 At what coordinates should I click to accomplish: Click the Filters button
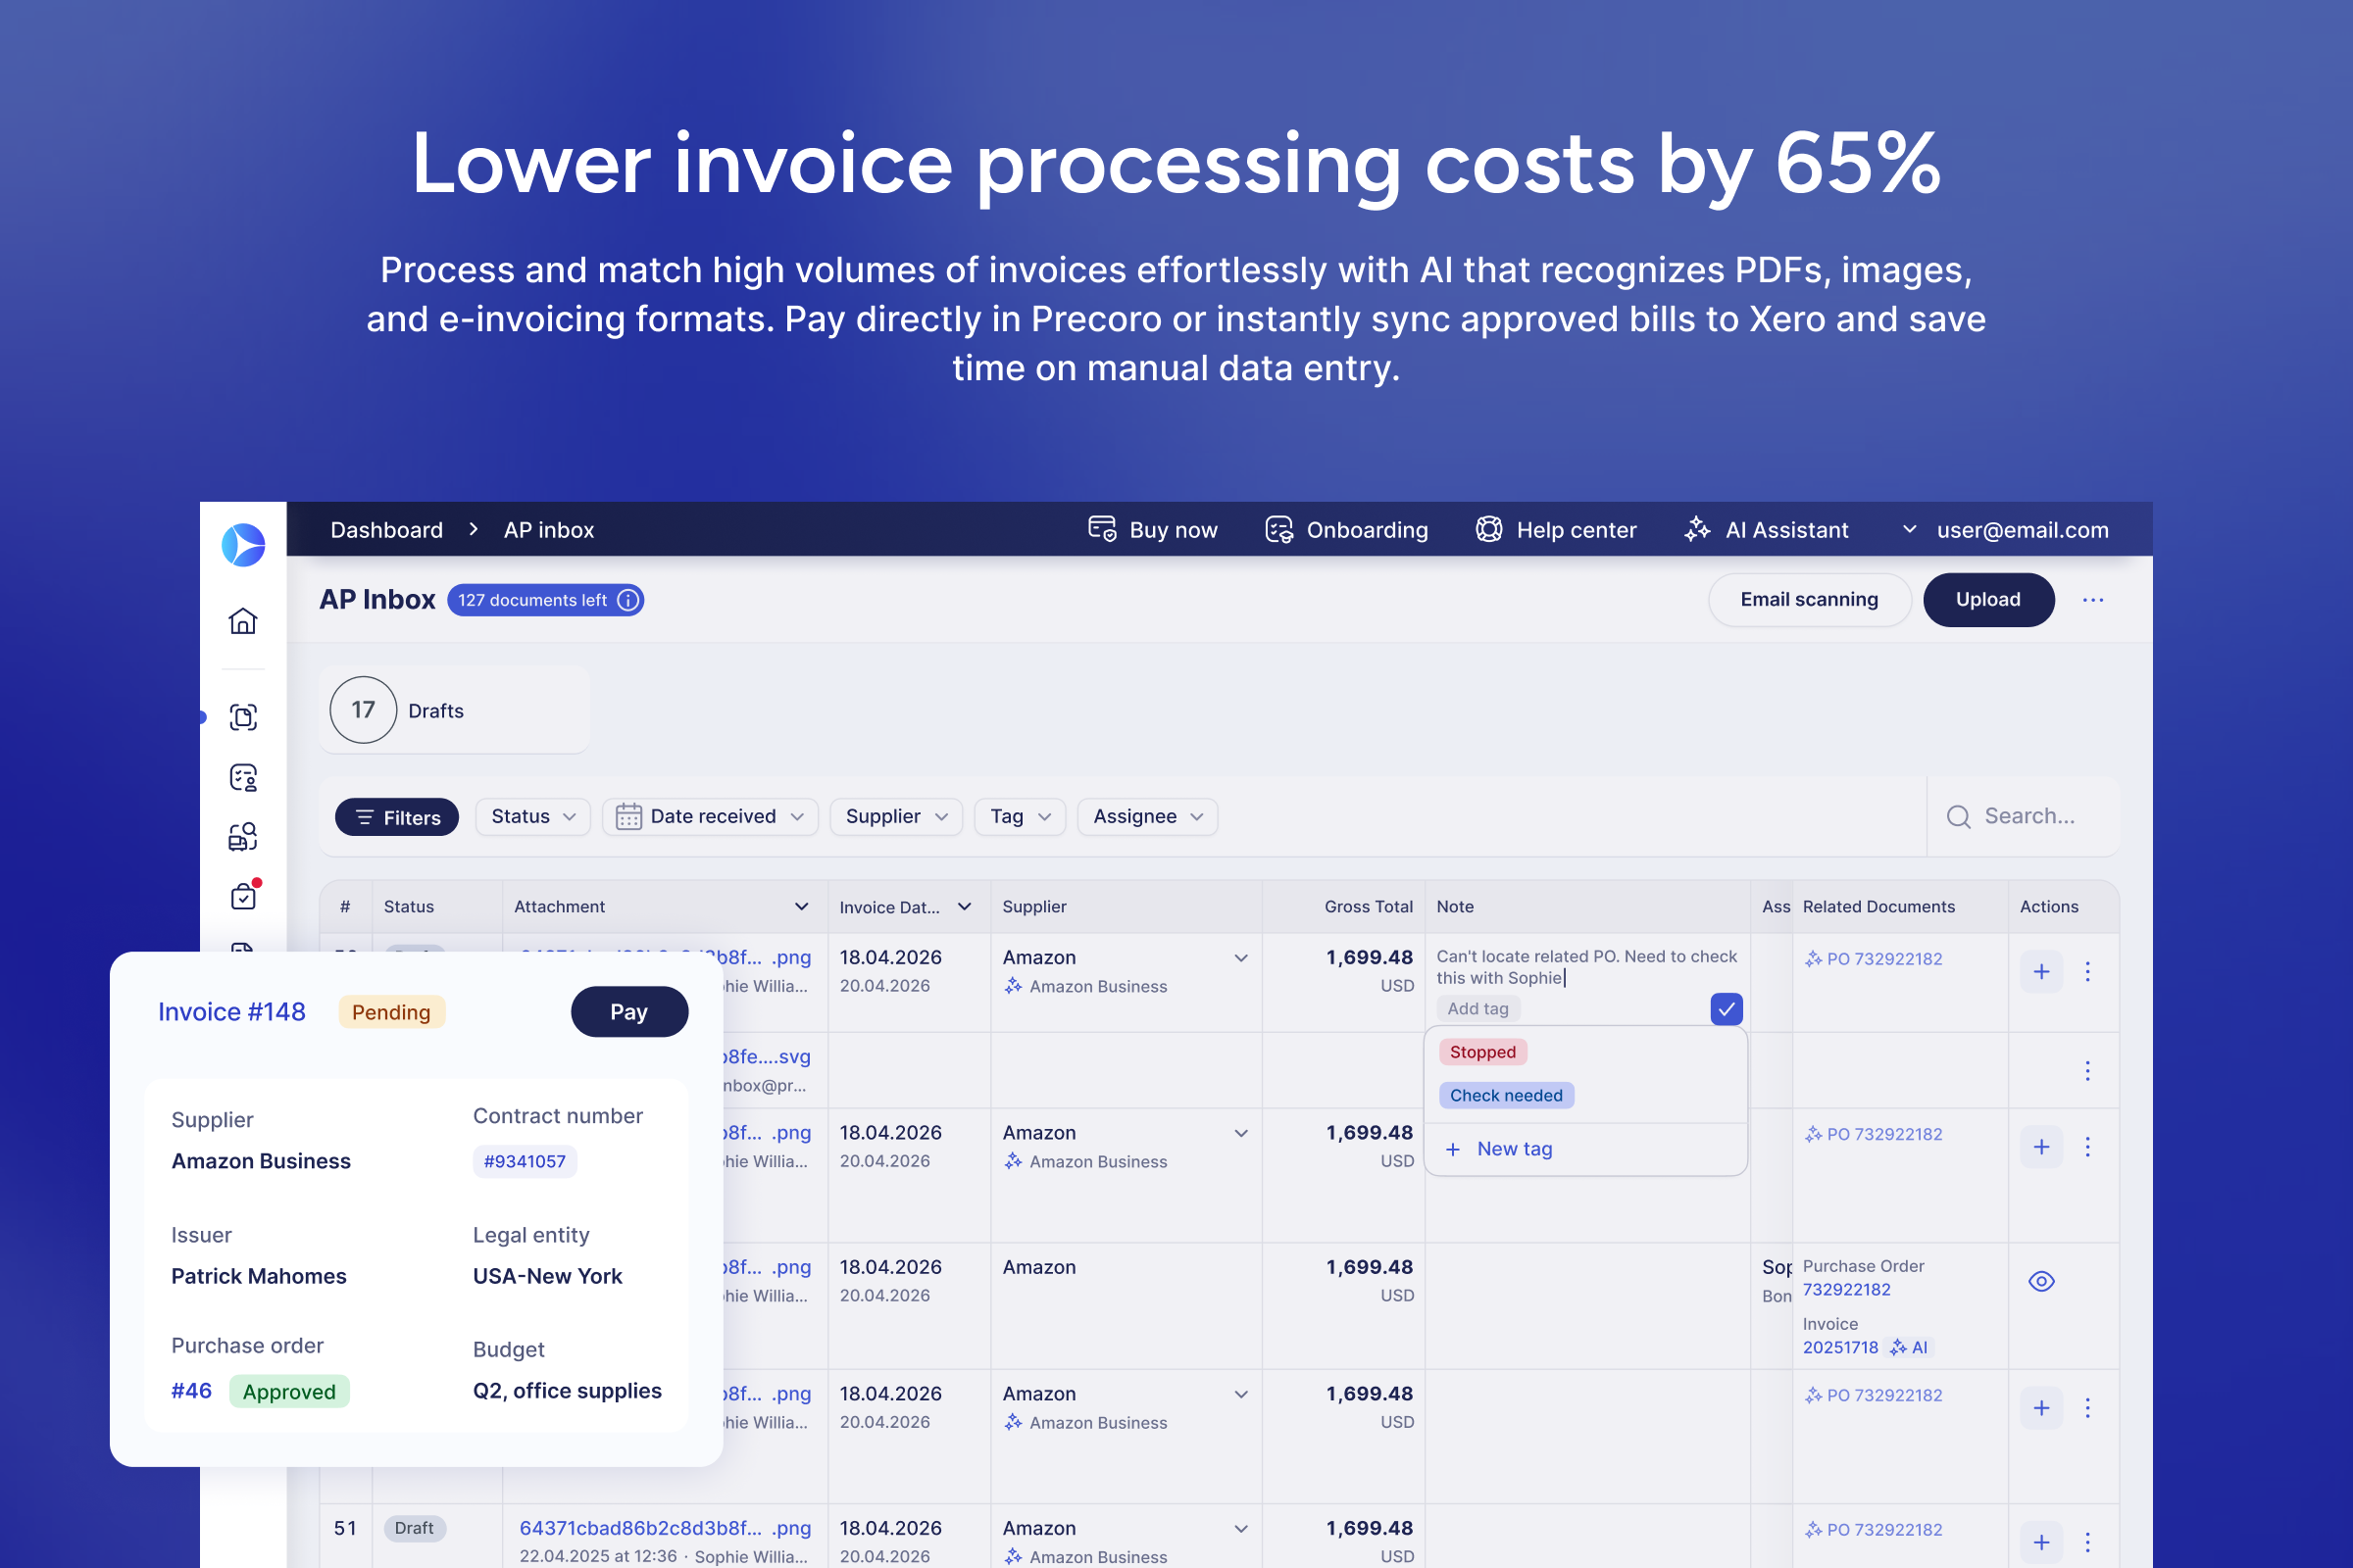click(x=396, y=817)
